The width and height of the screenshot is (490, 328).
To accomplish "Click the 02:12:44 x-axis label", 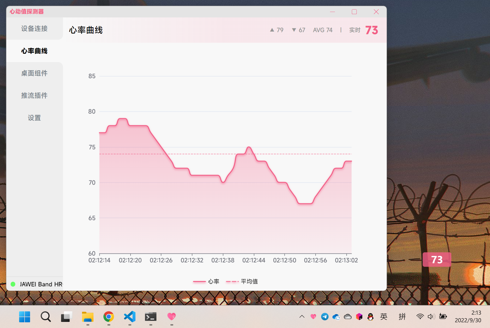I will click(254, 260).
